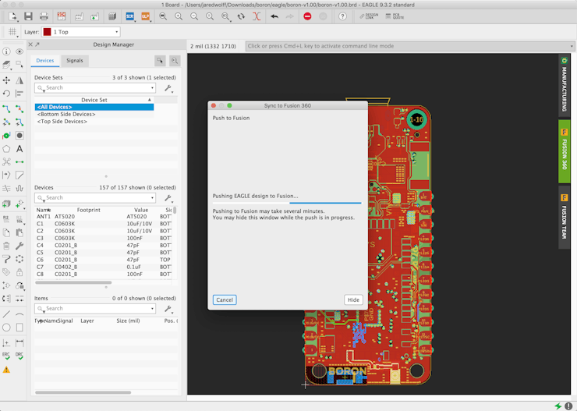Click the Hide button in sync dialog
577x411 pixels.
(x=353, y=299)
